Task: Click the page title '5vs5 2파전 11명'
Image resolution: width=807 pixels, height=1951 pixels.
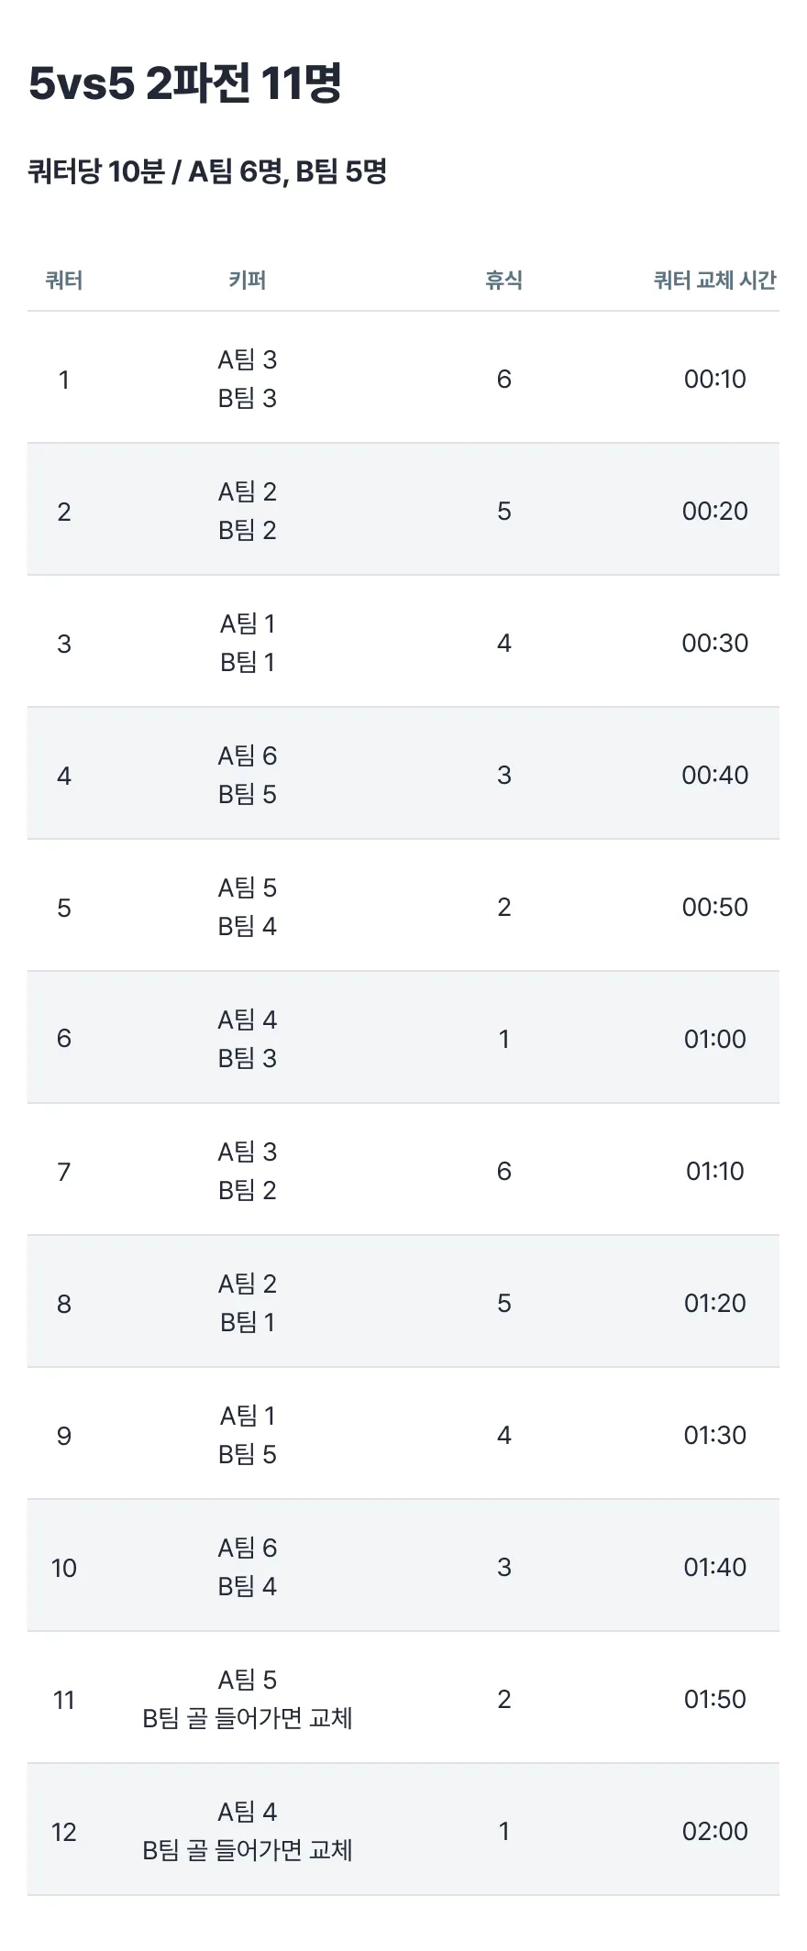Action: (184, 83)
